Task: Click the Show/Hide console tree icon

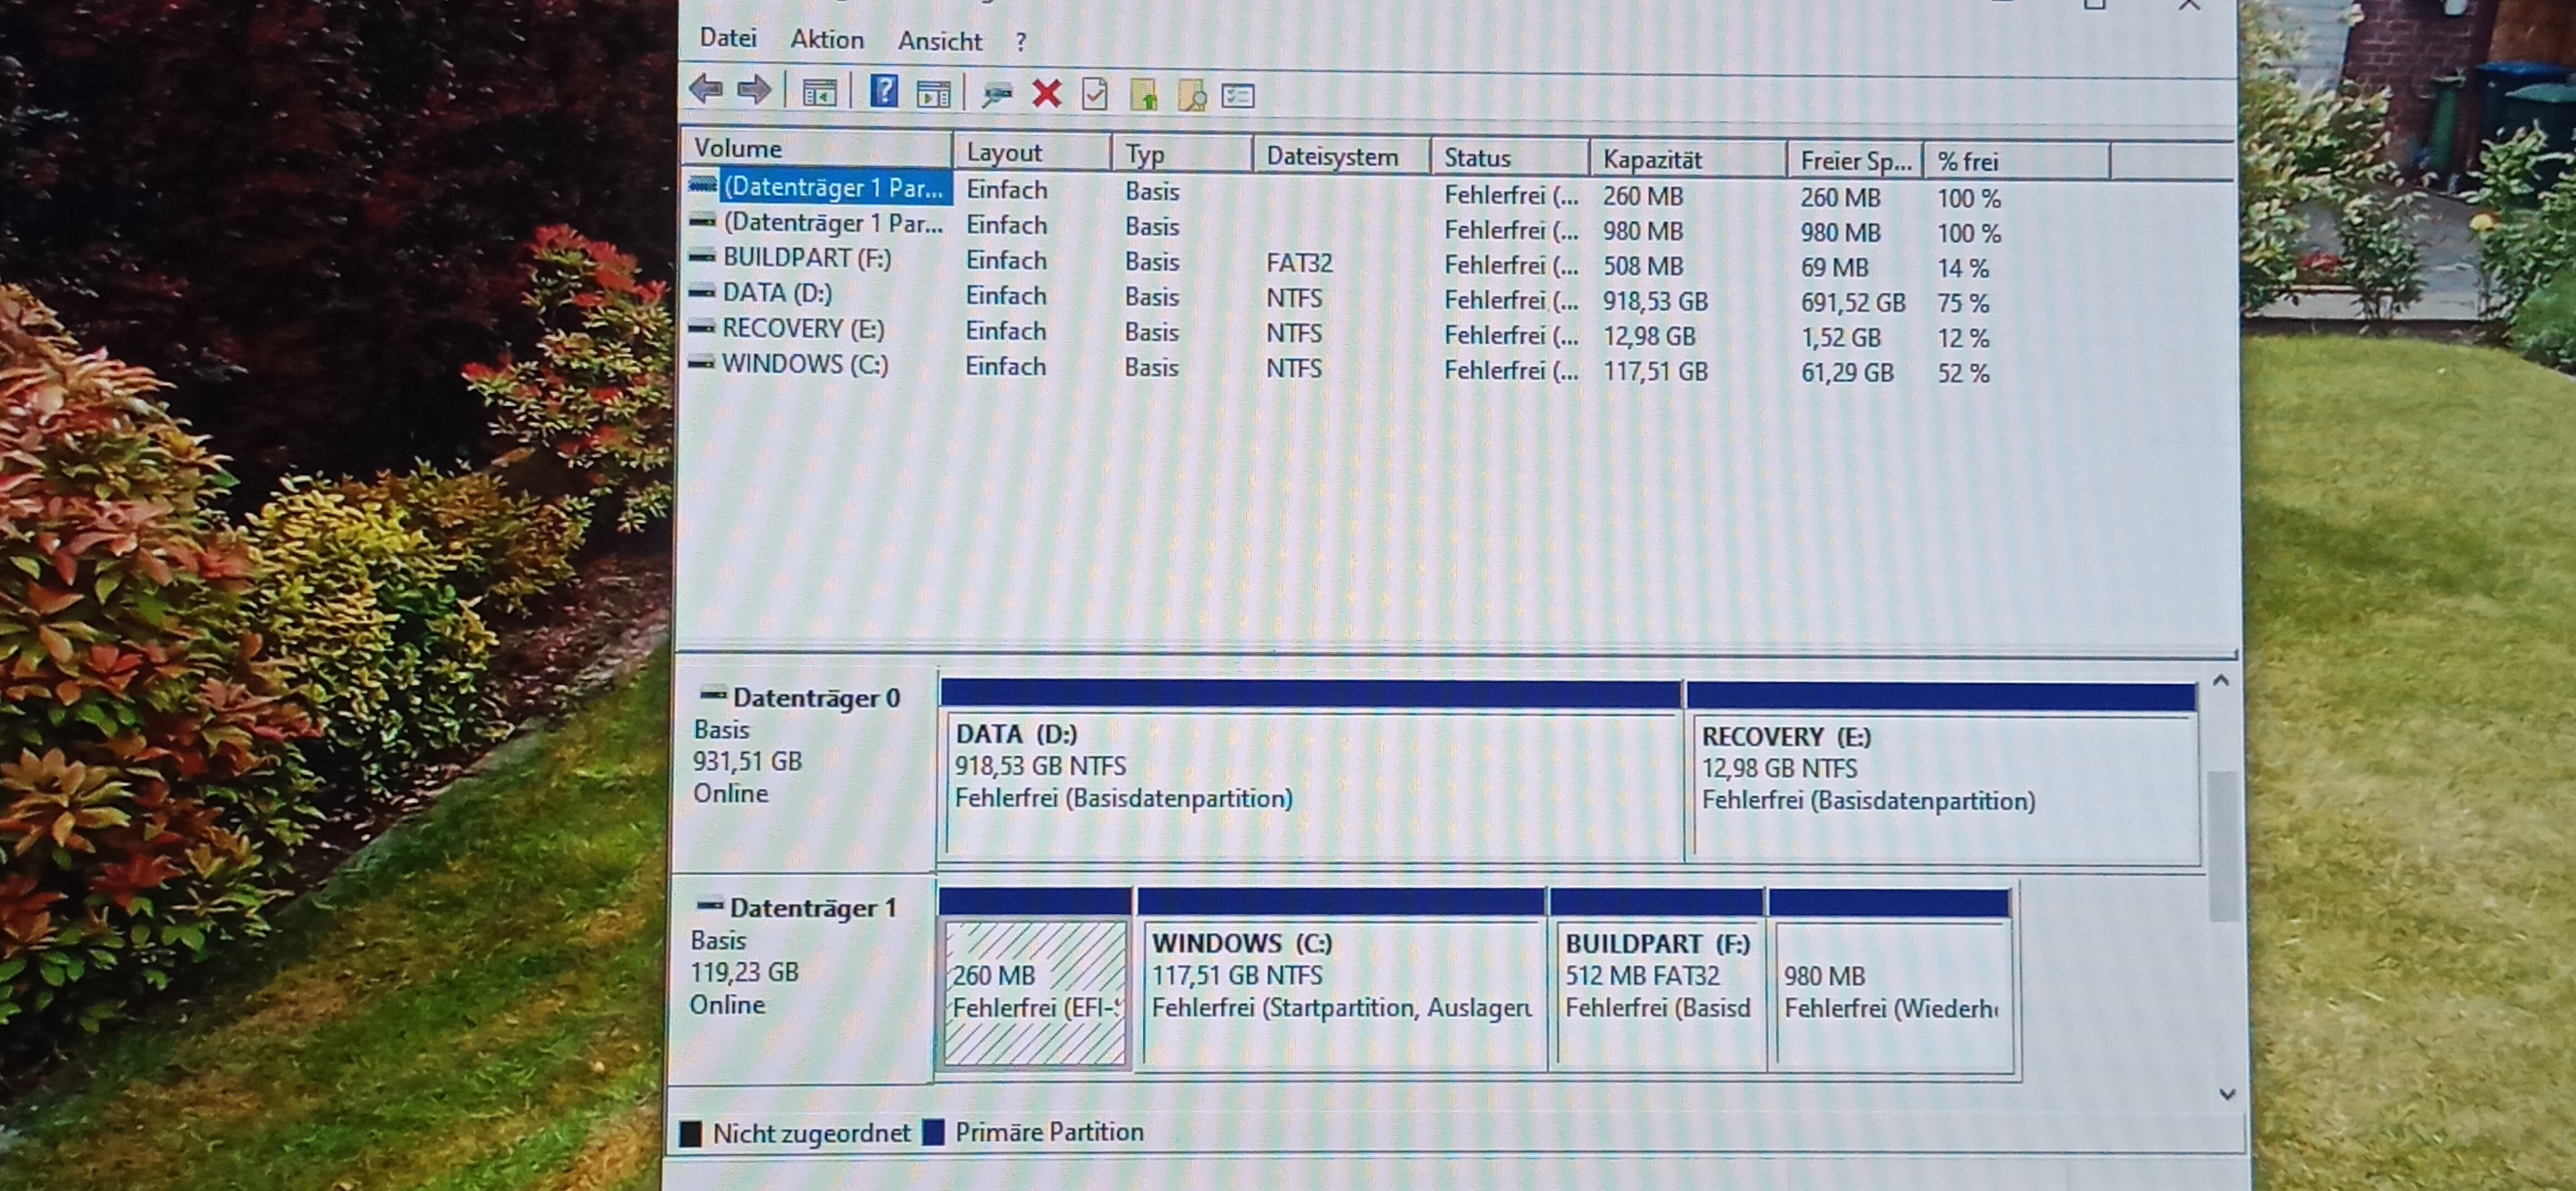Action: 819,93
